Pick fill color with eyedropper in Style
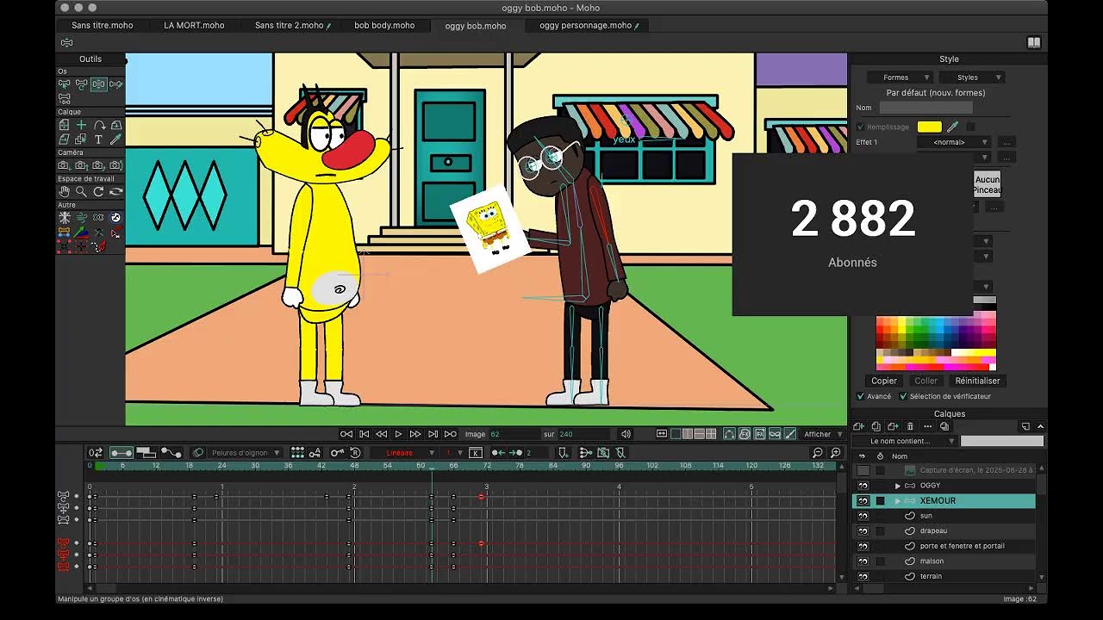The height and width of the screenshot is (620, 1103). [x=953, y=127]
